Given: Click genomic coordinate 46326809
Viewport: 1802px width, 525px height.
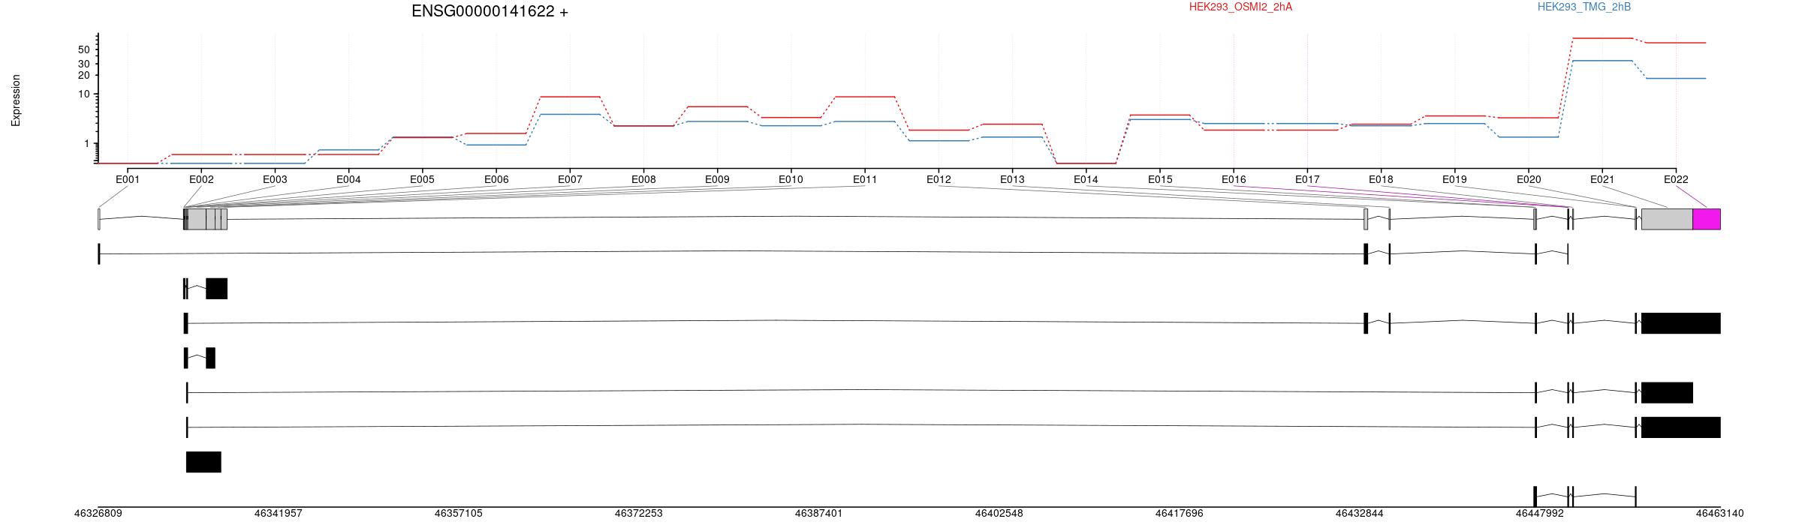Looking at the screenshot, I should [x=98, y=514].
